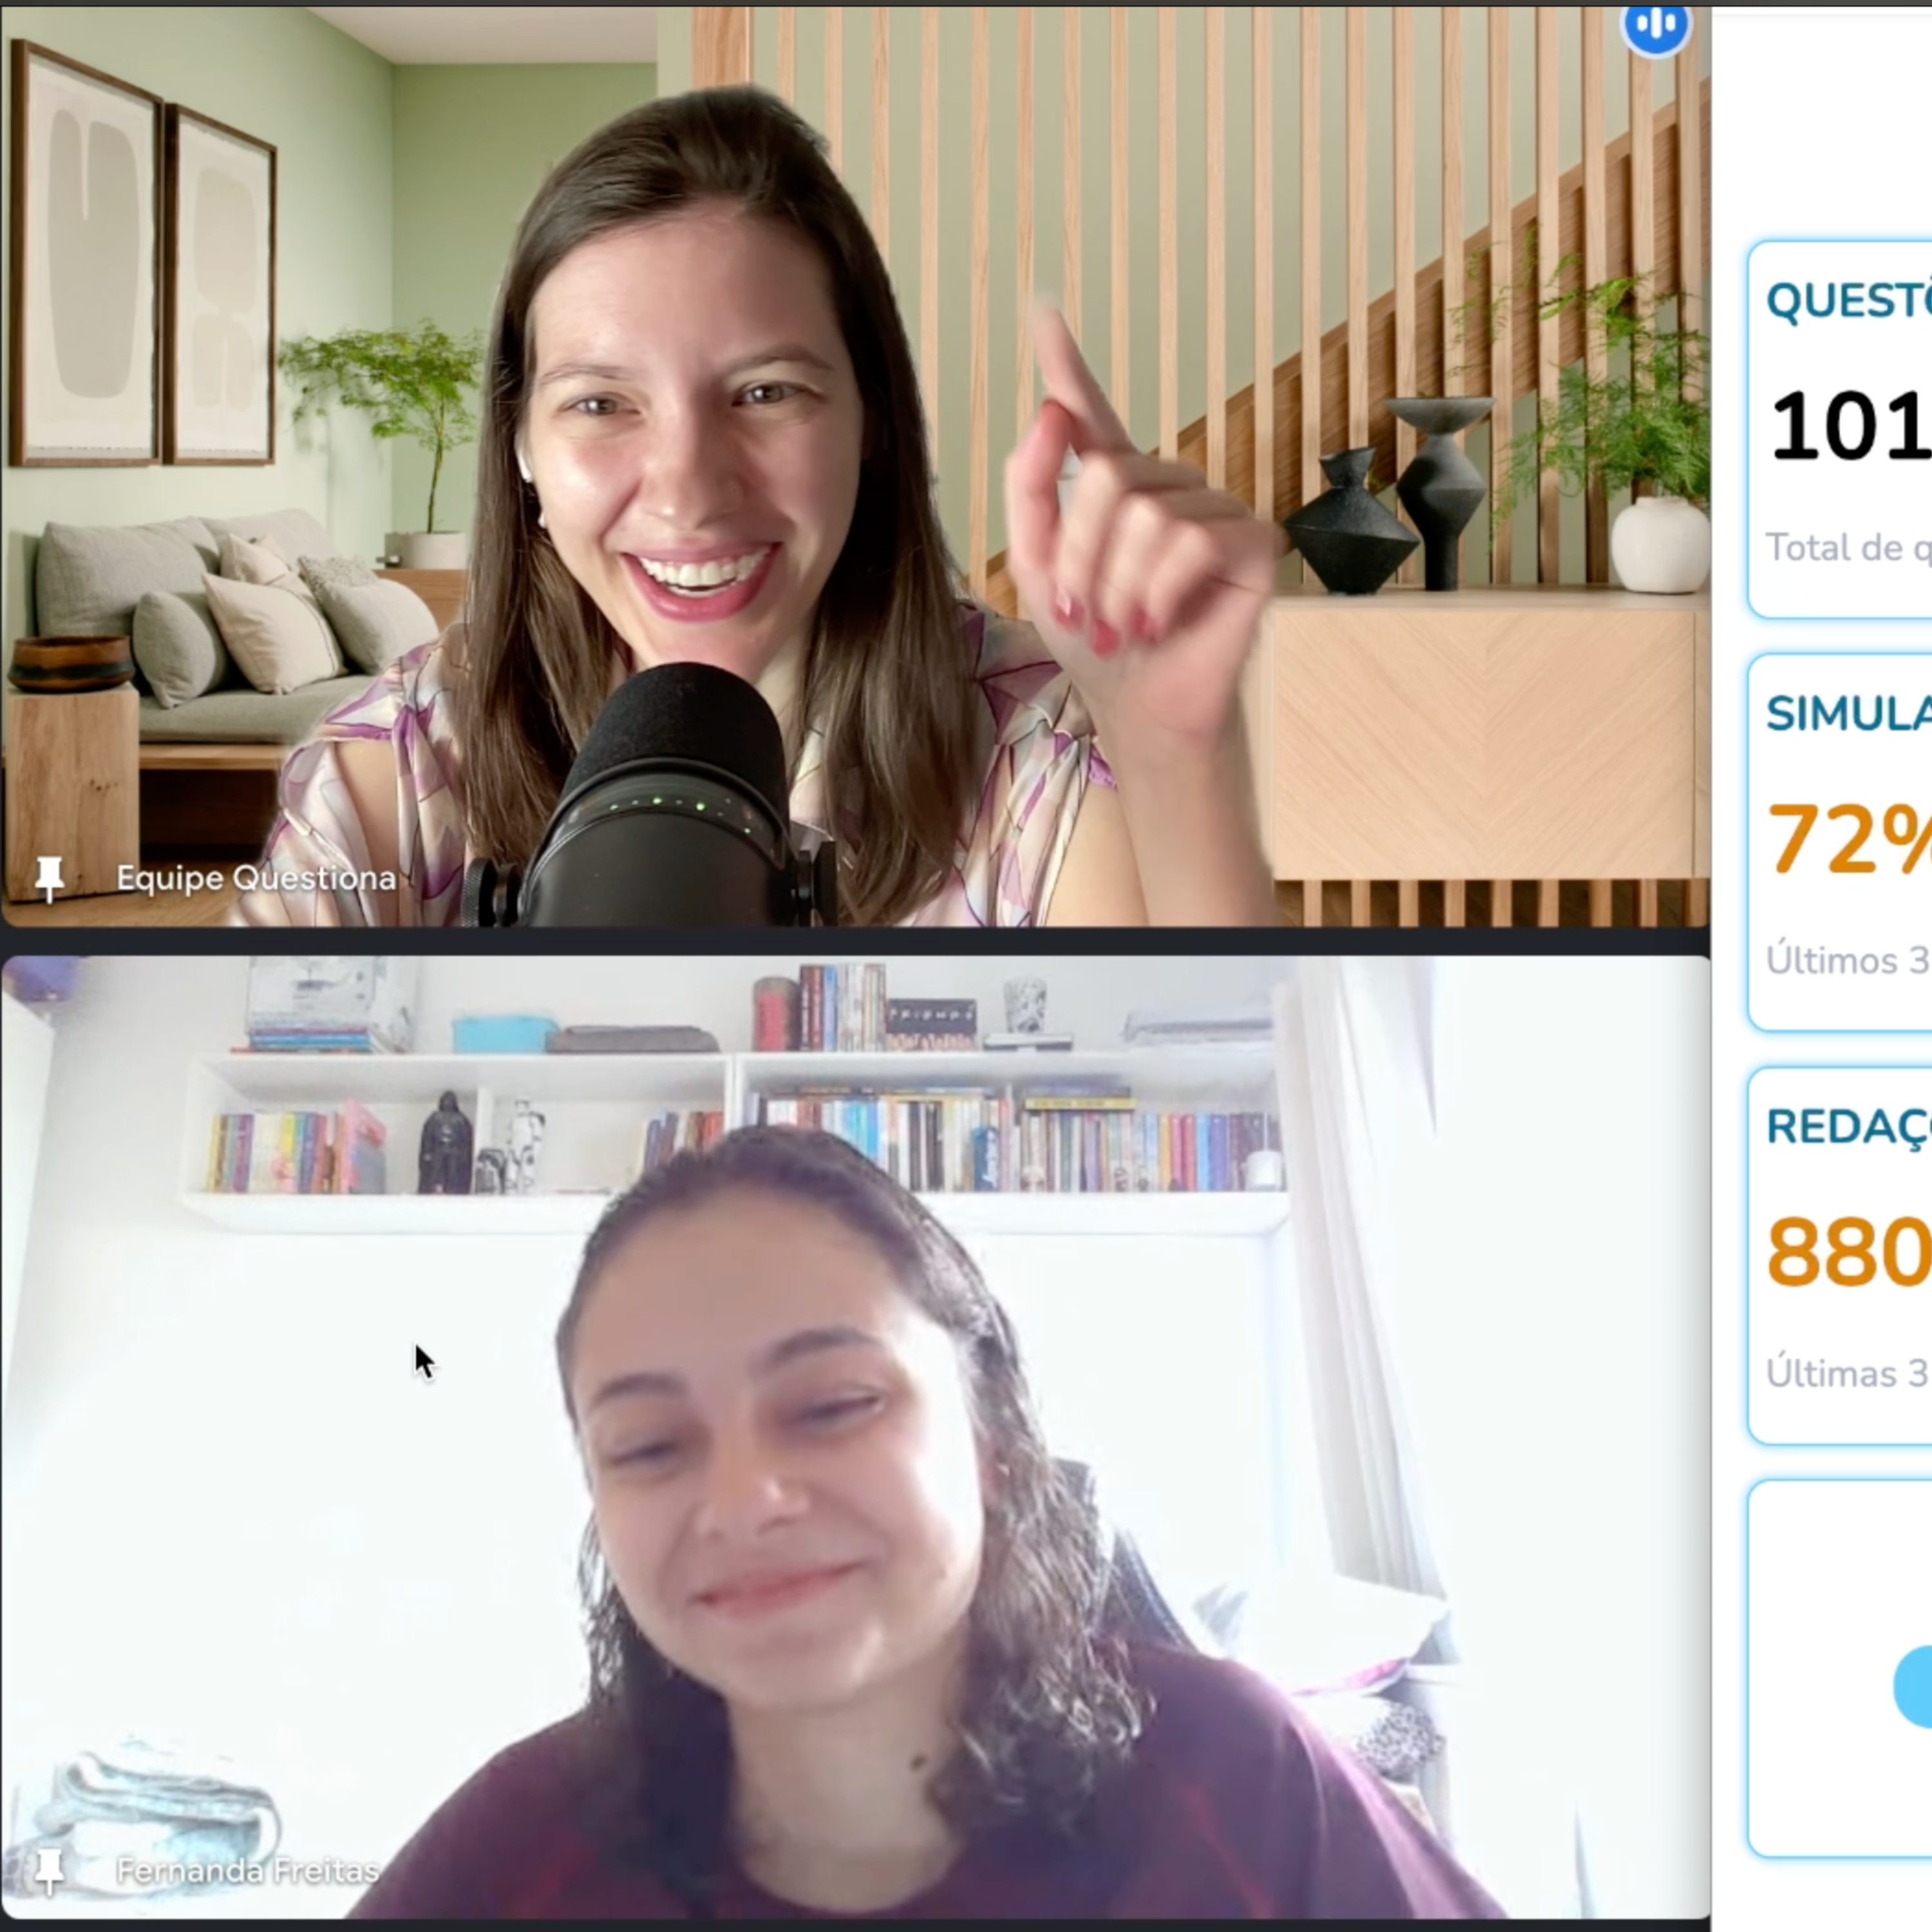Click 'Últimos 3' caption under the 72% value

click(1848, 960)
